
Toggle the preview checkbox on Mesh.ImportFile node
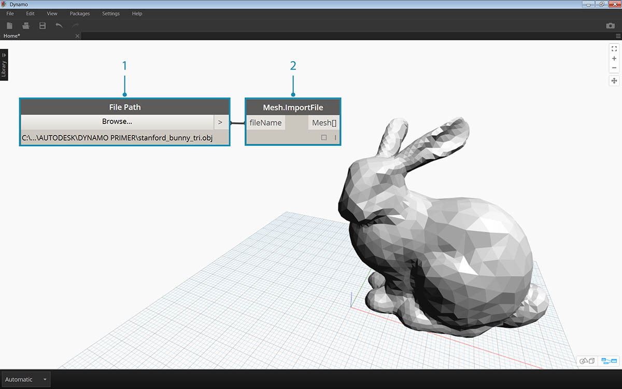(x=323, y=137)
